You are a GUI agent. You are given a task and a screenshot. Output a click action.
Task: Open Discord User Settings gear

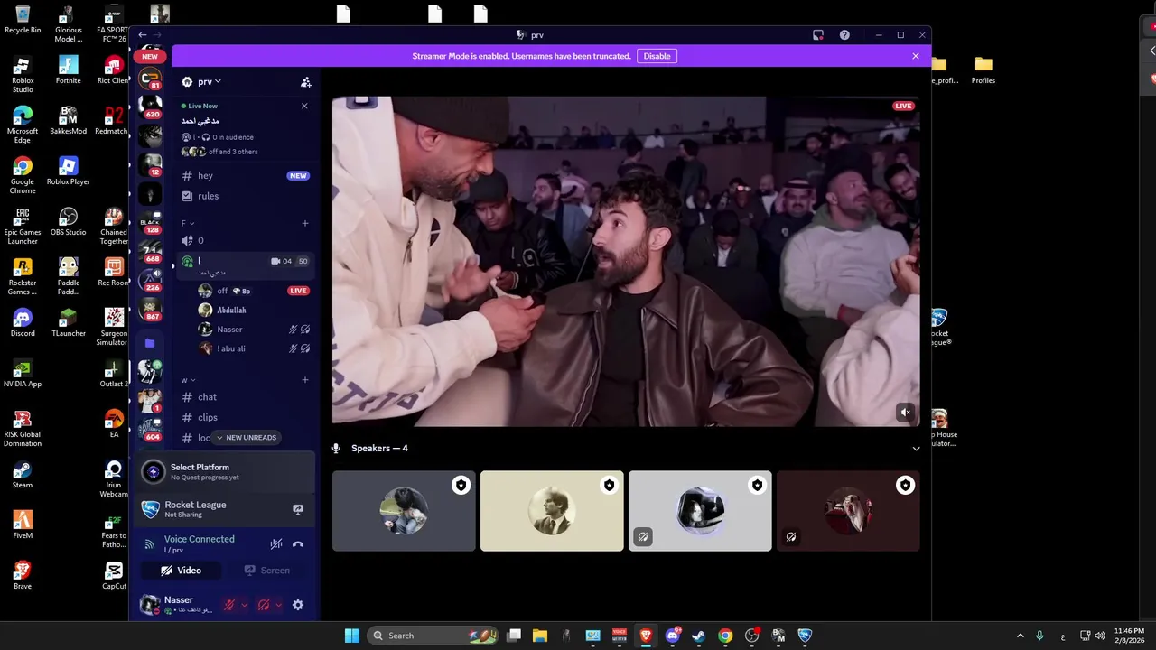tap(298, 605)
